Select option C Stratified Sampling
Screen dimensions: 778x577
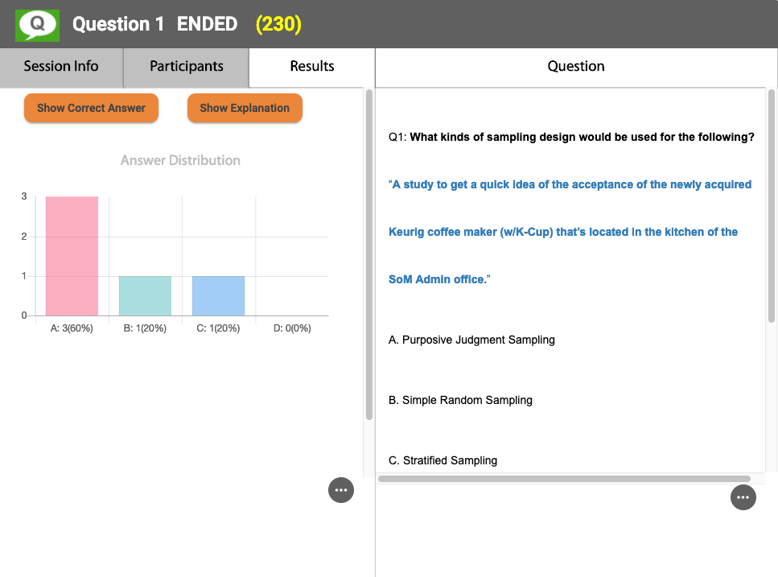coord(443,460)
